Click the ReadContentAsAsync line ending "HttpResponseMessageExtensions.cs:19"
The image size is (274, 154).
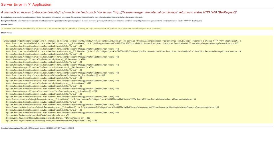[123, 52]
